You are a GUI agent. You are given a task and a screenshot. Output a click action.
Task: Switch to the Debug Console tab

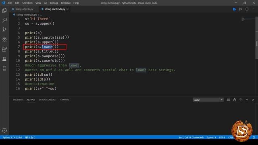pyautogui.click(x=47, y=99)
